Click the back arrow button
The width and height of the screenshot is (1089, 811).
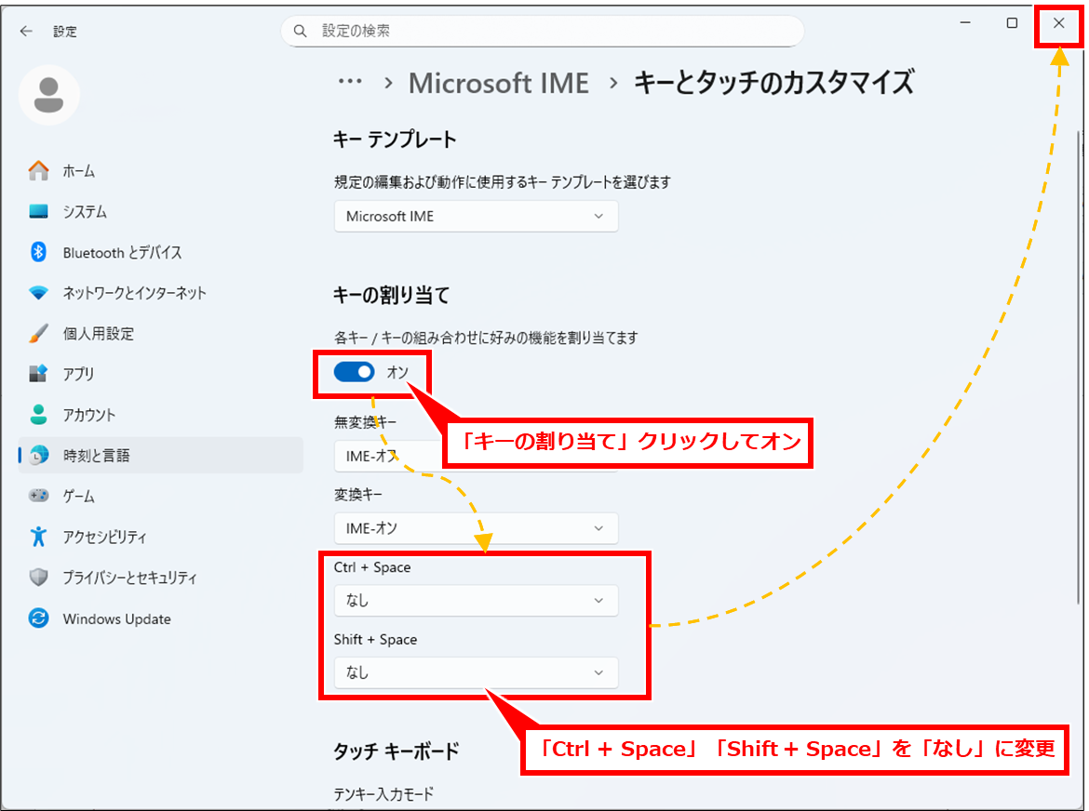click(x=26, y=31)
